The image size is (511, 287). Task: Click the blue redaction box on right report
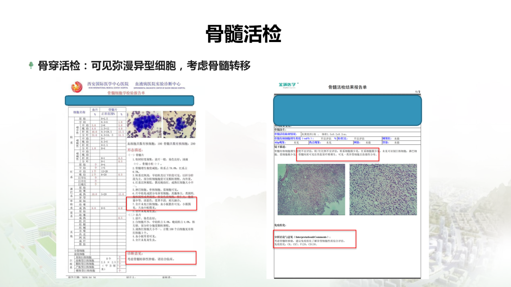(347, 110)
